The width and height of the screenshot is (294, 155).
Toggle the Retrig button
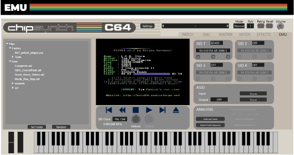(261, 26)
